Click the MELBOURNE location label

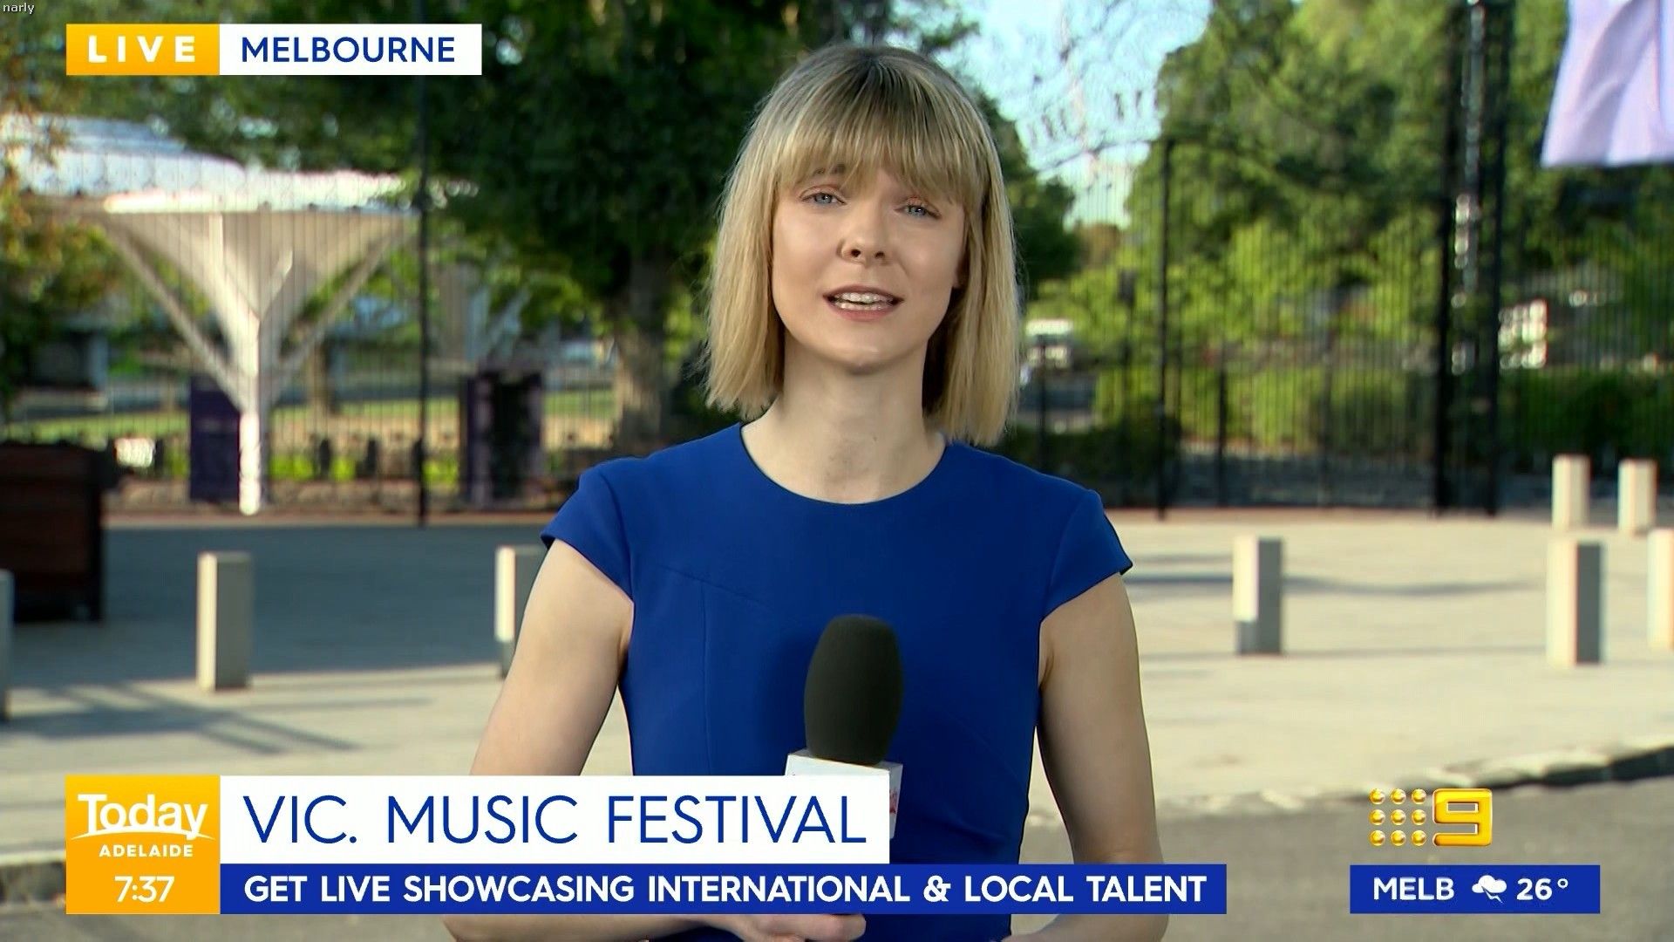point(349,50)
